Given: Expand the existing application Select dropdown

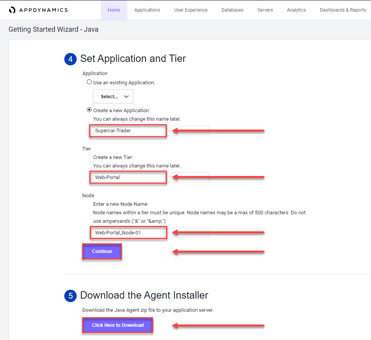Looking at the screenshot, I should point(113,96).
